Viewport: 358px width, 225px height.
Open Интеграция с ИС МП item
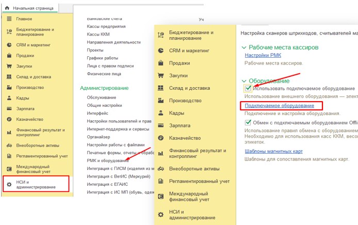coord(120,192)
